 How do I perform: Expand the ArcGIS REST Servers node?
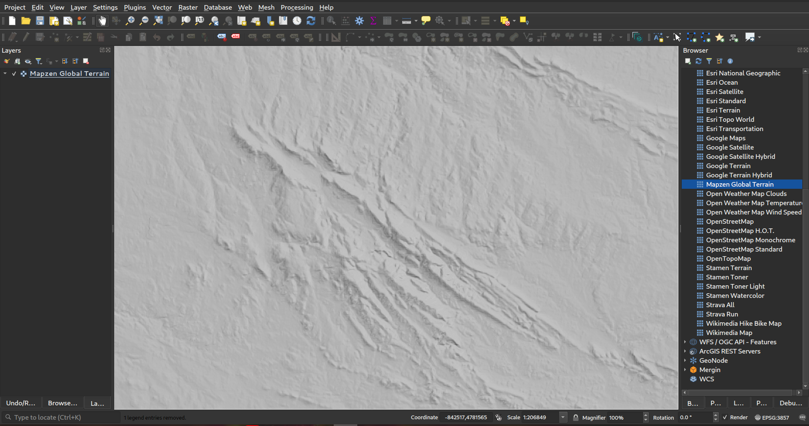(685, 351)
